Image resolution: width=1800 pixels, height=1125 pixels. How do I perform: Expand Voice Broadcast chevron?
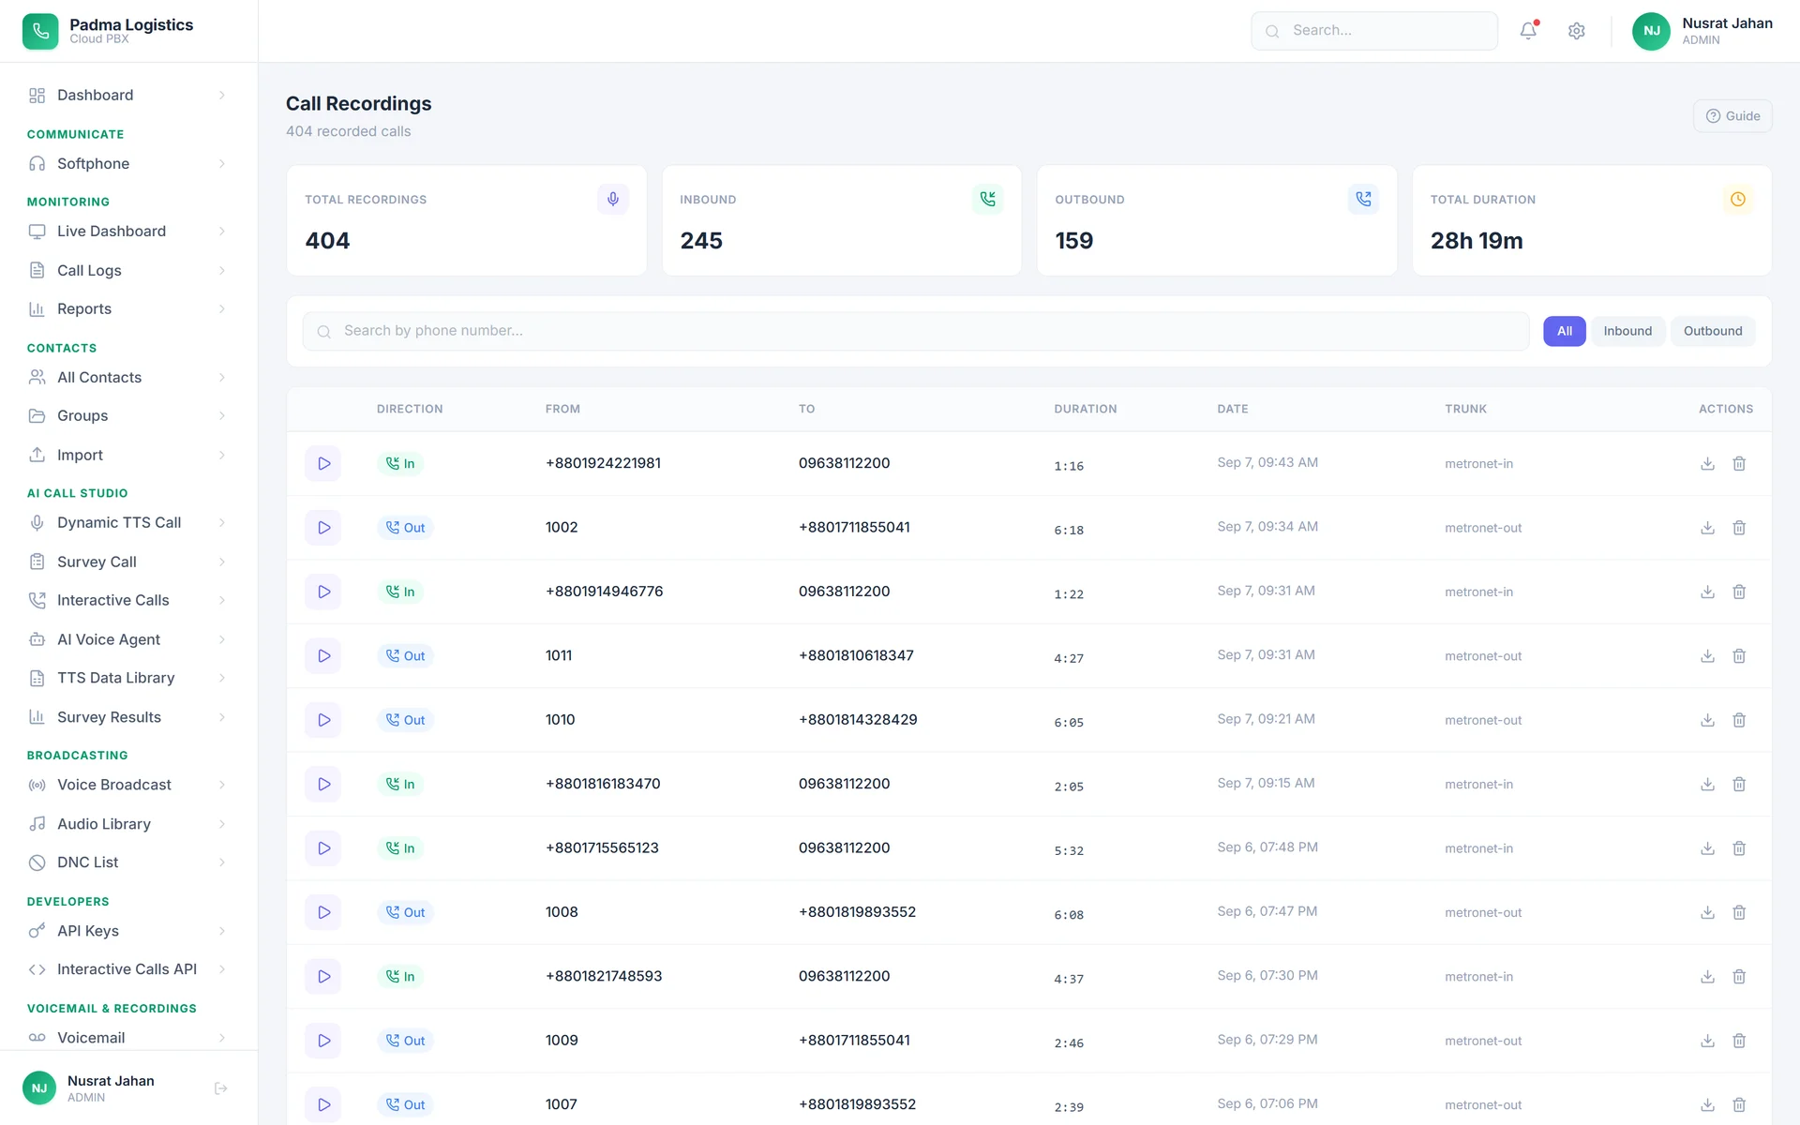coord(222,785)
